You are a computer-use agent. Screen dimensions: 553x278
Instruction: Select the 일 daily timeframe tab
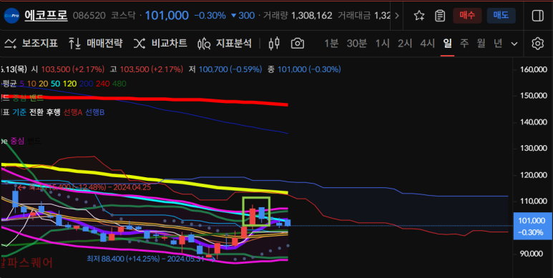pos(447,44)
